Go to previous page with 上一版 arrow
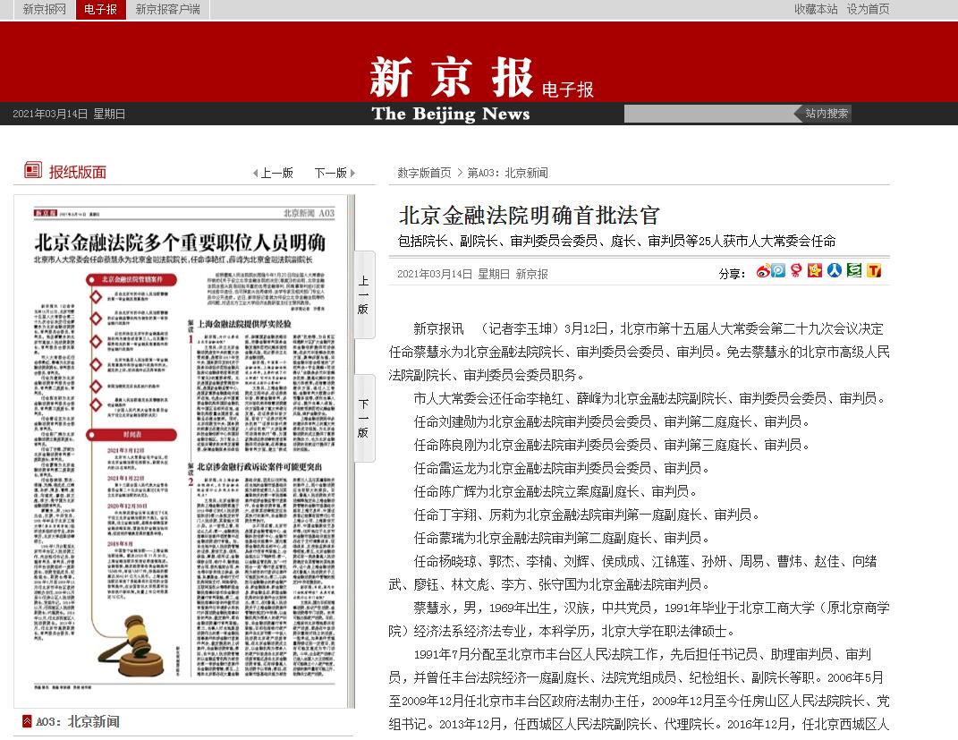958x740 pixels. click(x=273, y=173)
